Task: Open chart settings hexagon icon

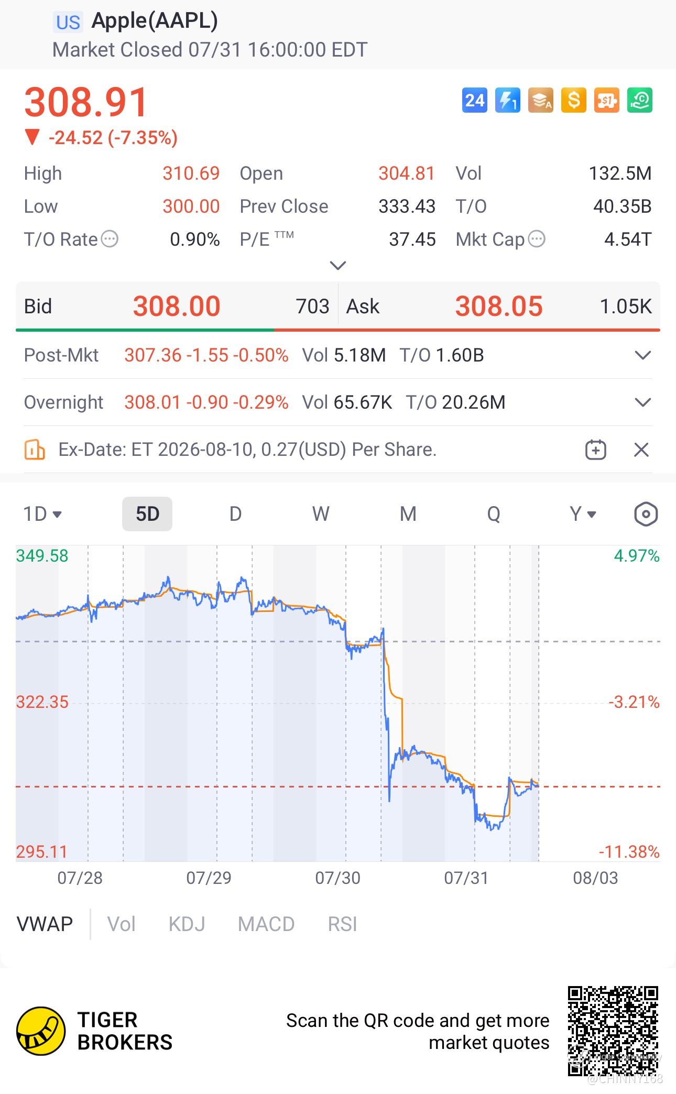Action: (x=646, y=514)
